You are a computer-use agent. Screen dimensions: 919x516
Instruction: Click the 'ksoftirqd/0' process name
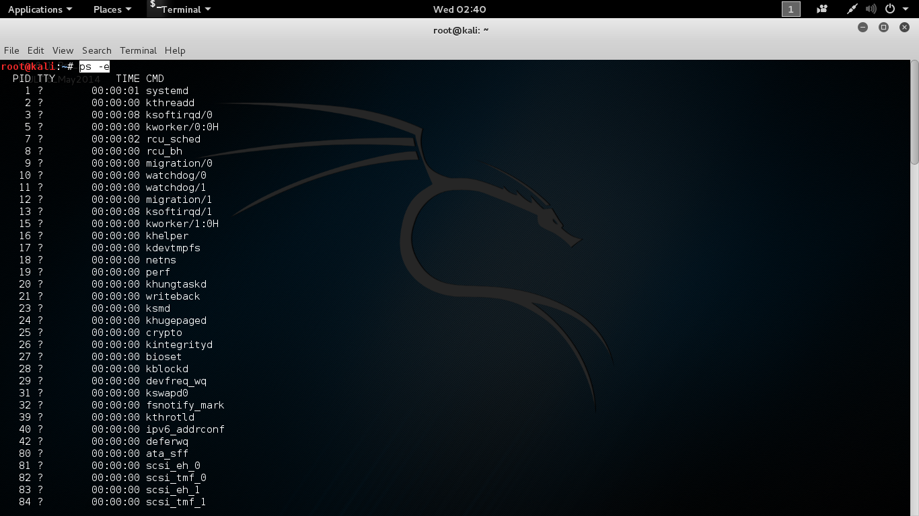click(x=179, y=115)
